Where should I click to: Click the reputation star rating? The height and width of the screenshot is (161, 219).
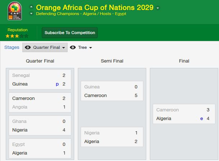click(x=17, y=36)
